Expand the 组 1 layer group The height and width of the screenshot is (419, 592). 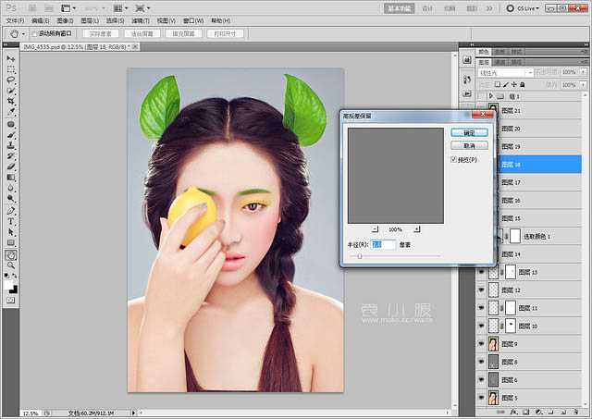pyautogui.click(x=490, y=95)
